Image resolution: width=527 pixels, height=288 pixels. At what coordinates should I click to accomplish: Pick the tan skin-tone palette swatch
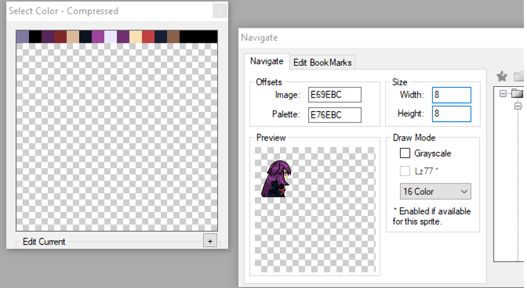pyautogui.click(x=73, y=36)
